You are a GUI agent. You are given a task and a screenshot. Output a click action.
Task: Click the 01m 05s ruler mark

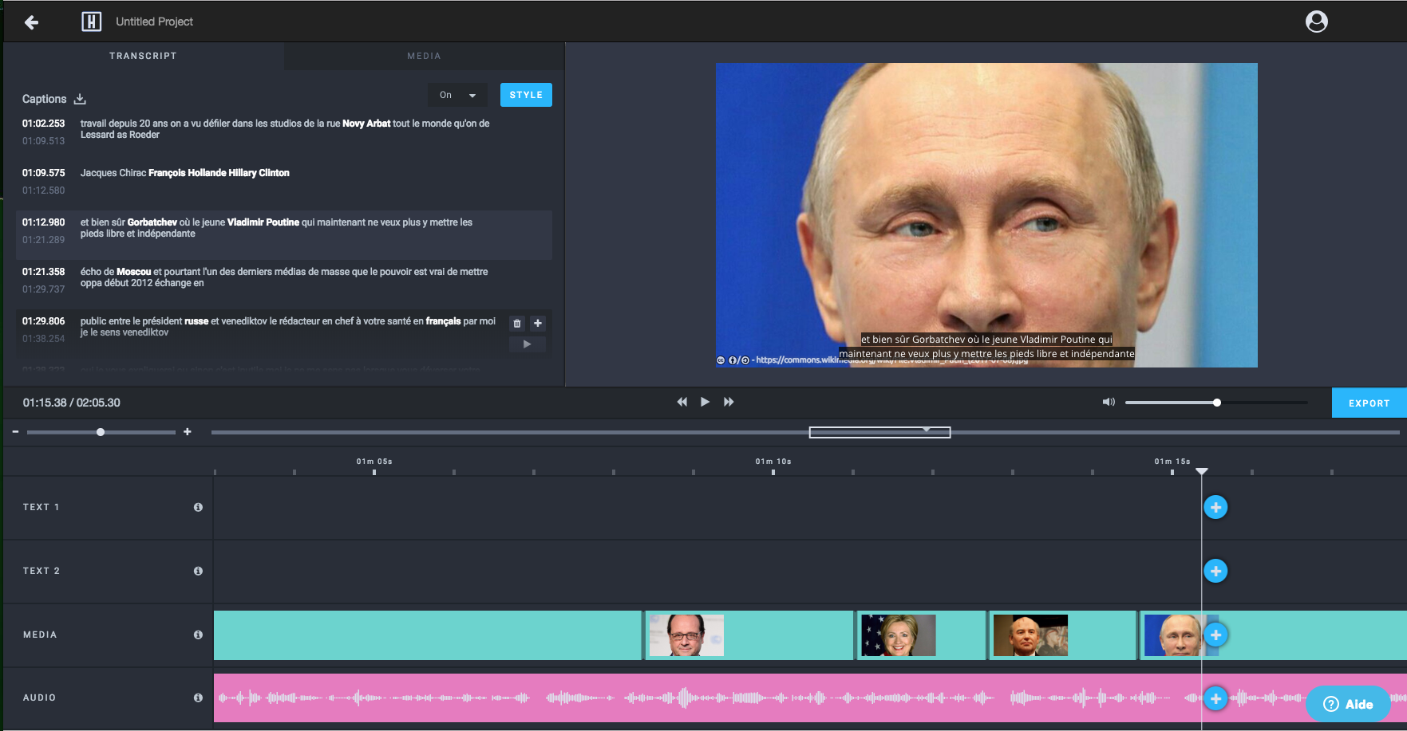[x=373, y=462]
